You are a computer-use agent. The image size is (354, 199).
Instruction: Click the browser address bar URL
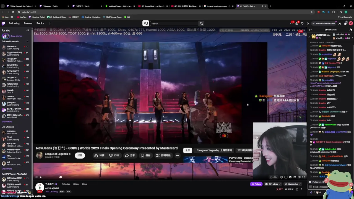[x=29, y=12]
